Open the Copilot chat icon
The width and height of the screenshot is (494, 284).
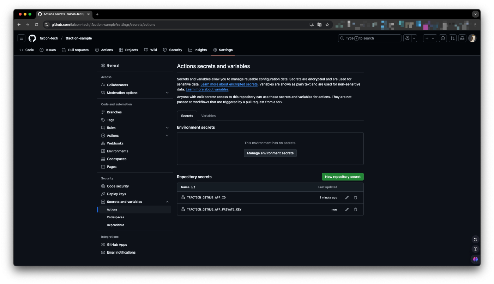(x=408, y=38)
